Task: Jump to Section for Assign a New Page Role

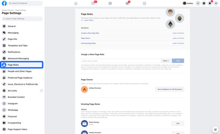Action: click(x=178, y=33)
